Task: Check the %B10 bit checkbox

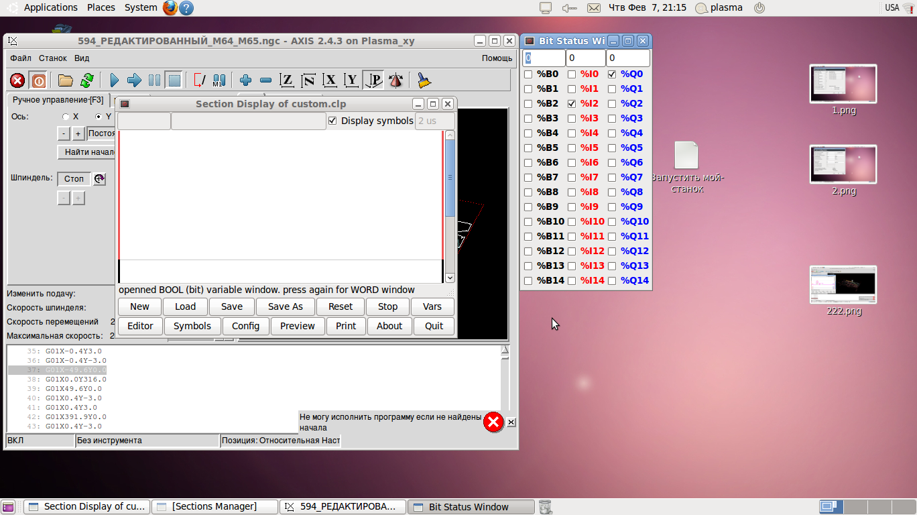Action: [x=528, y=222]
